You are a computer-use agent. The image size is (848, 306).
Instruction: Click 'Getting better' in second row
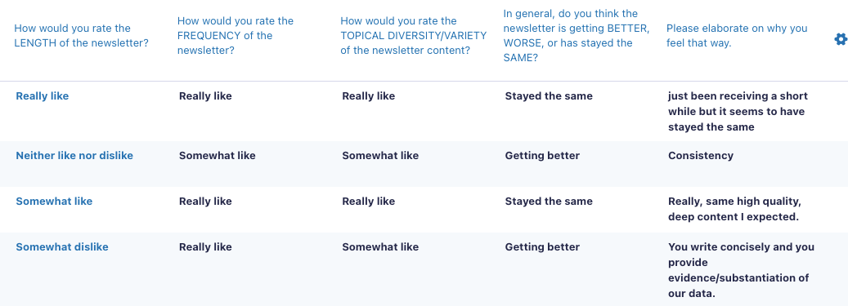point(542,155)
